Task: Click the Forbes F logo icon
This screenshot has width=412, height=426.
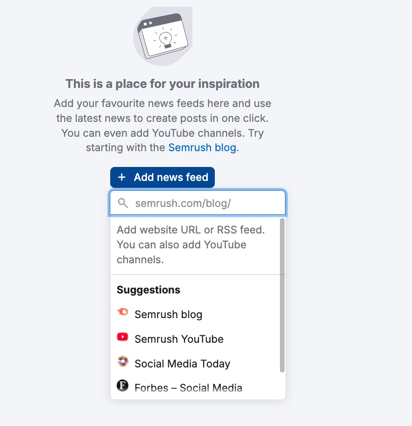Action: pyautogui.click(x=123, y=386)
